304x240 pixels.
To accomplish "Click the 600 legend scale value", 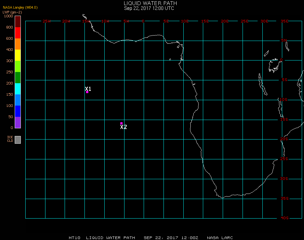I will (x=10, y=38).
